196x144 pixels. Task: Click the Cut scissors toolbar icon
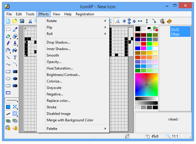coord(30,21)
